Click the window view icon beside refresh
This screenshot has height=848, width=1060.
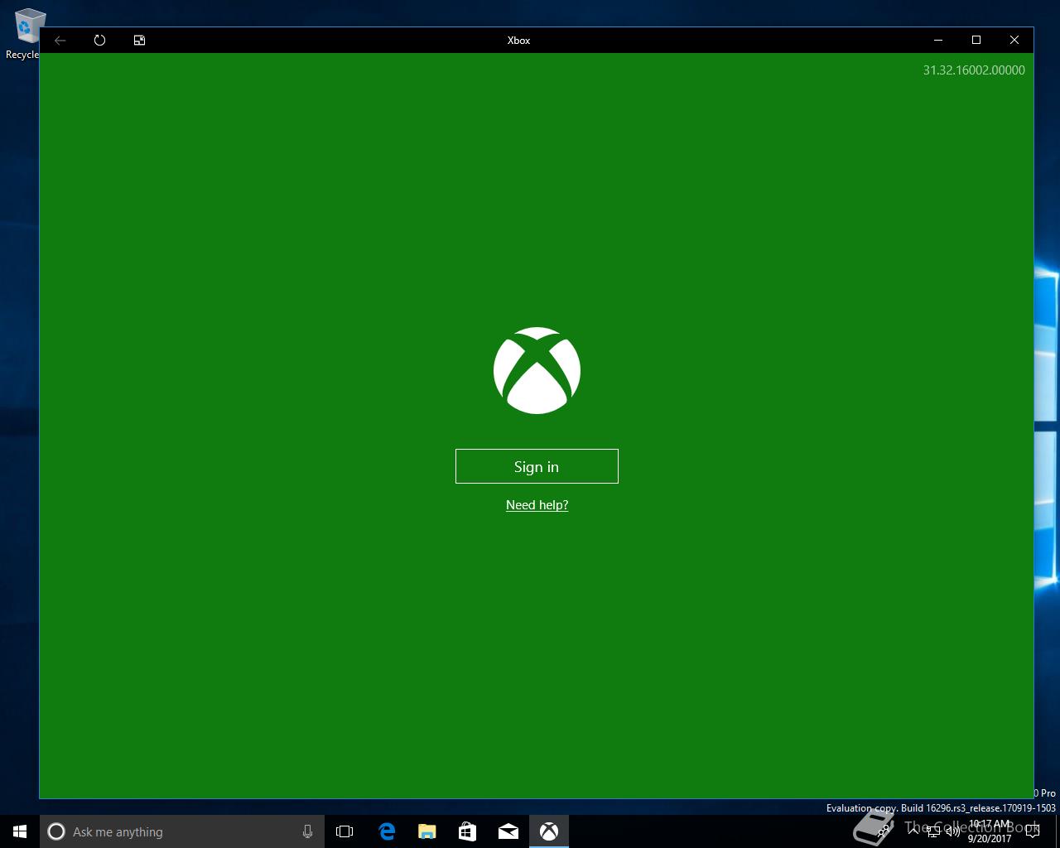coord(139,40)
